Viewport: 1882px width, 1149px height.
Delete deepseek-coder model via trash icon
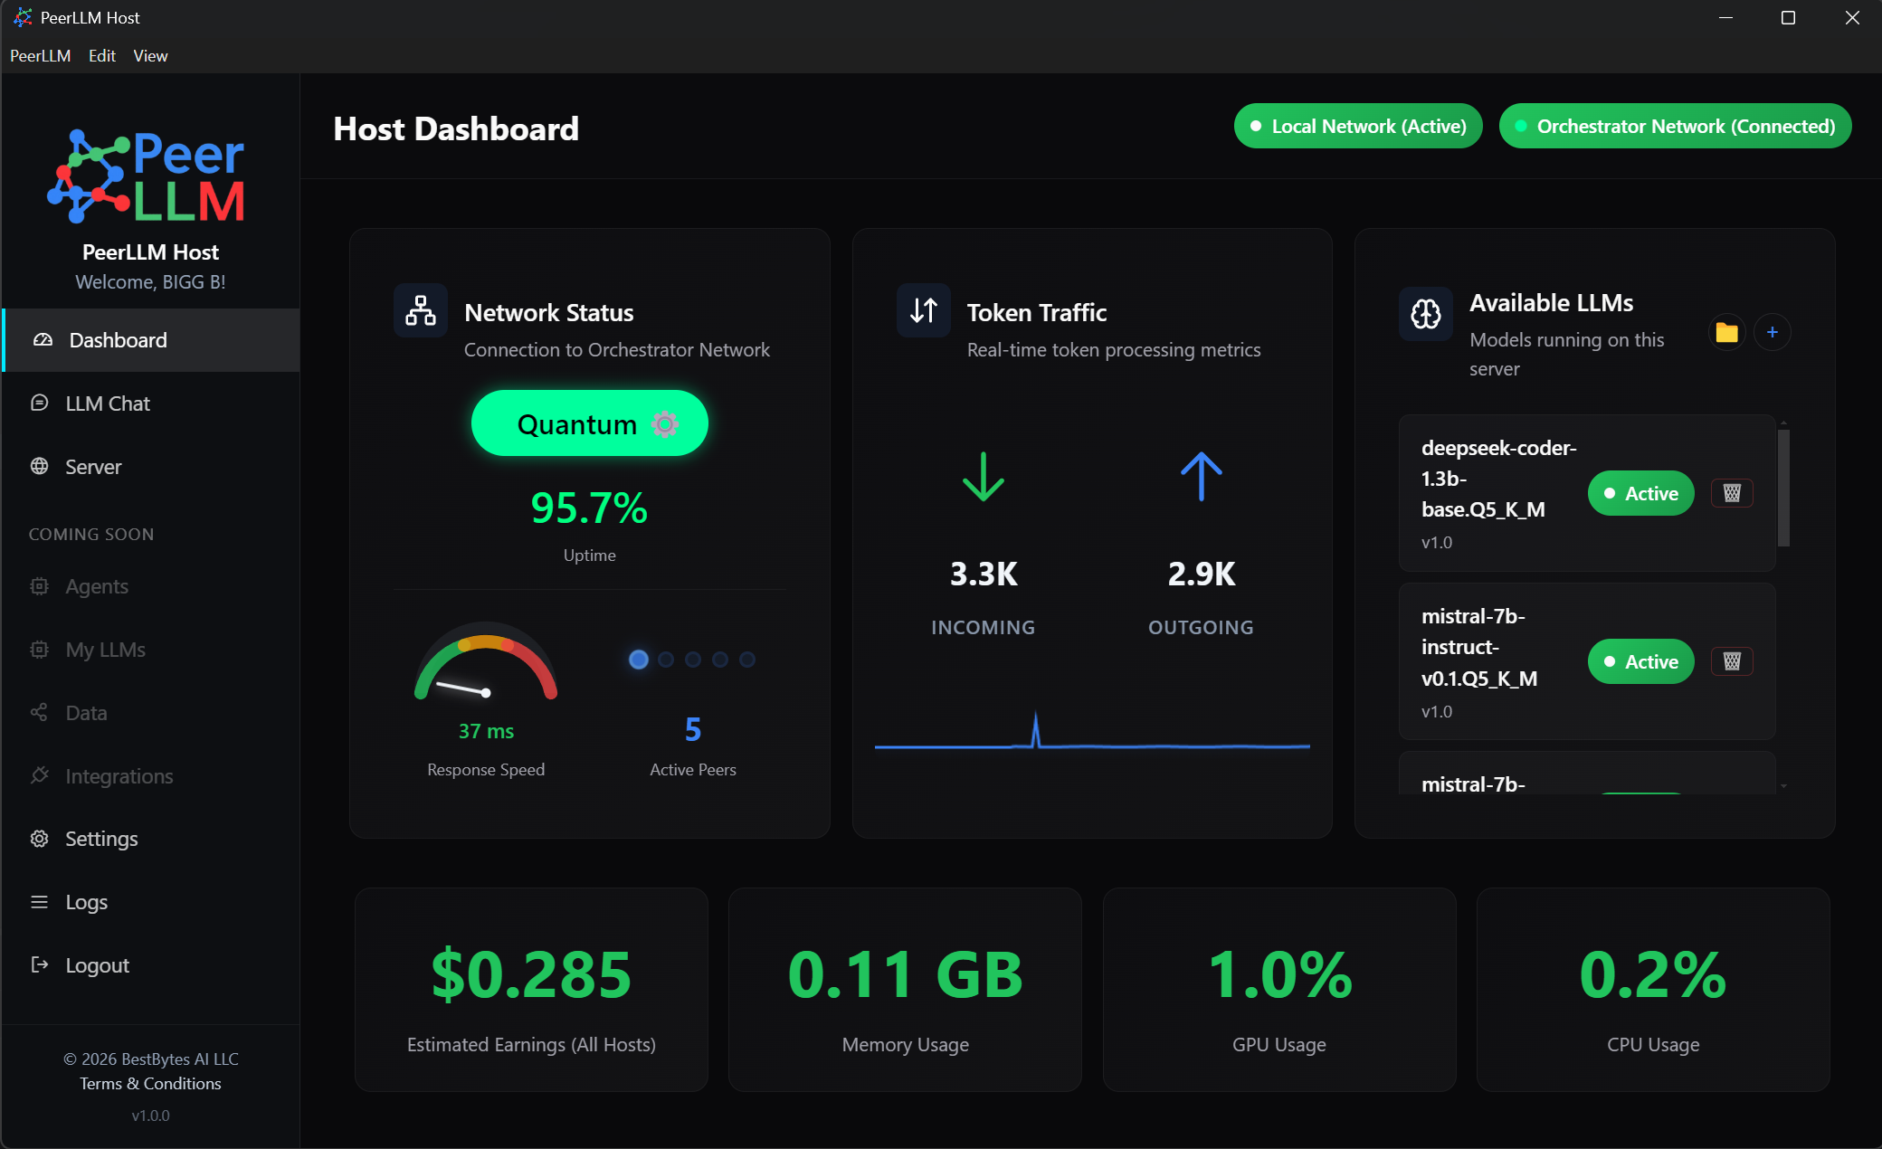pos(1732,493)
